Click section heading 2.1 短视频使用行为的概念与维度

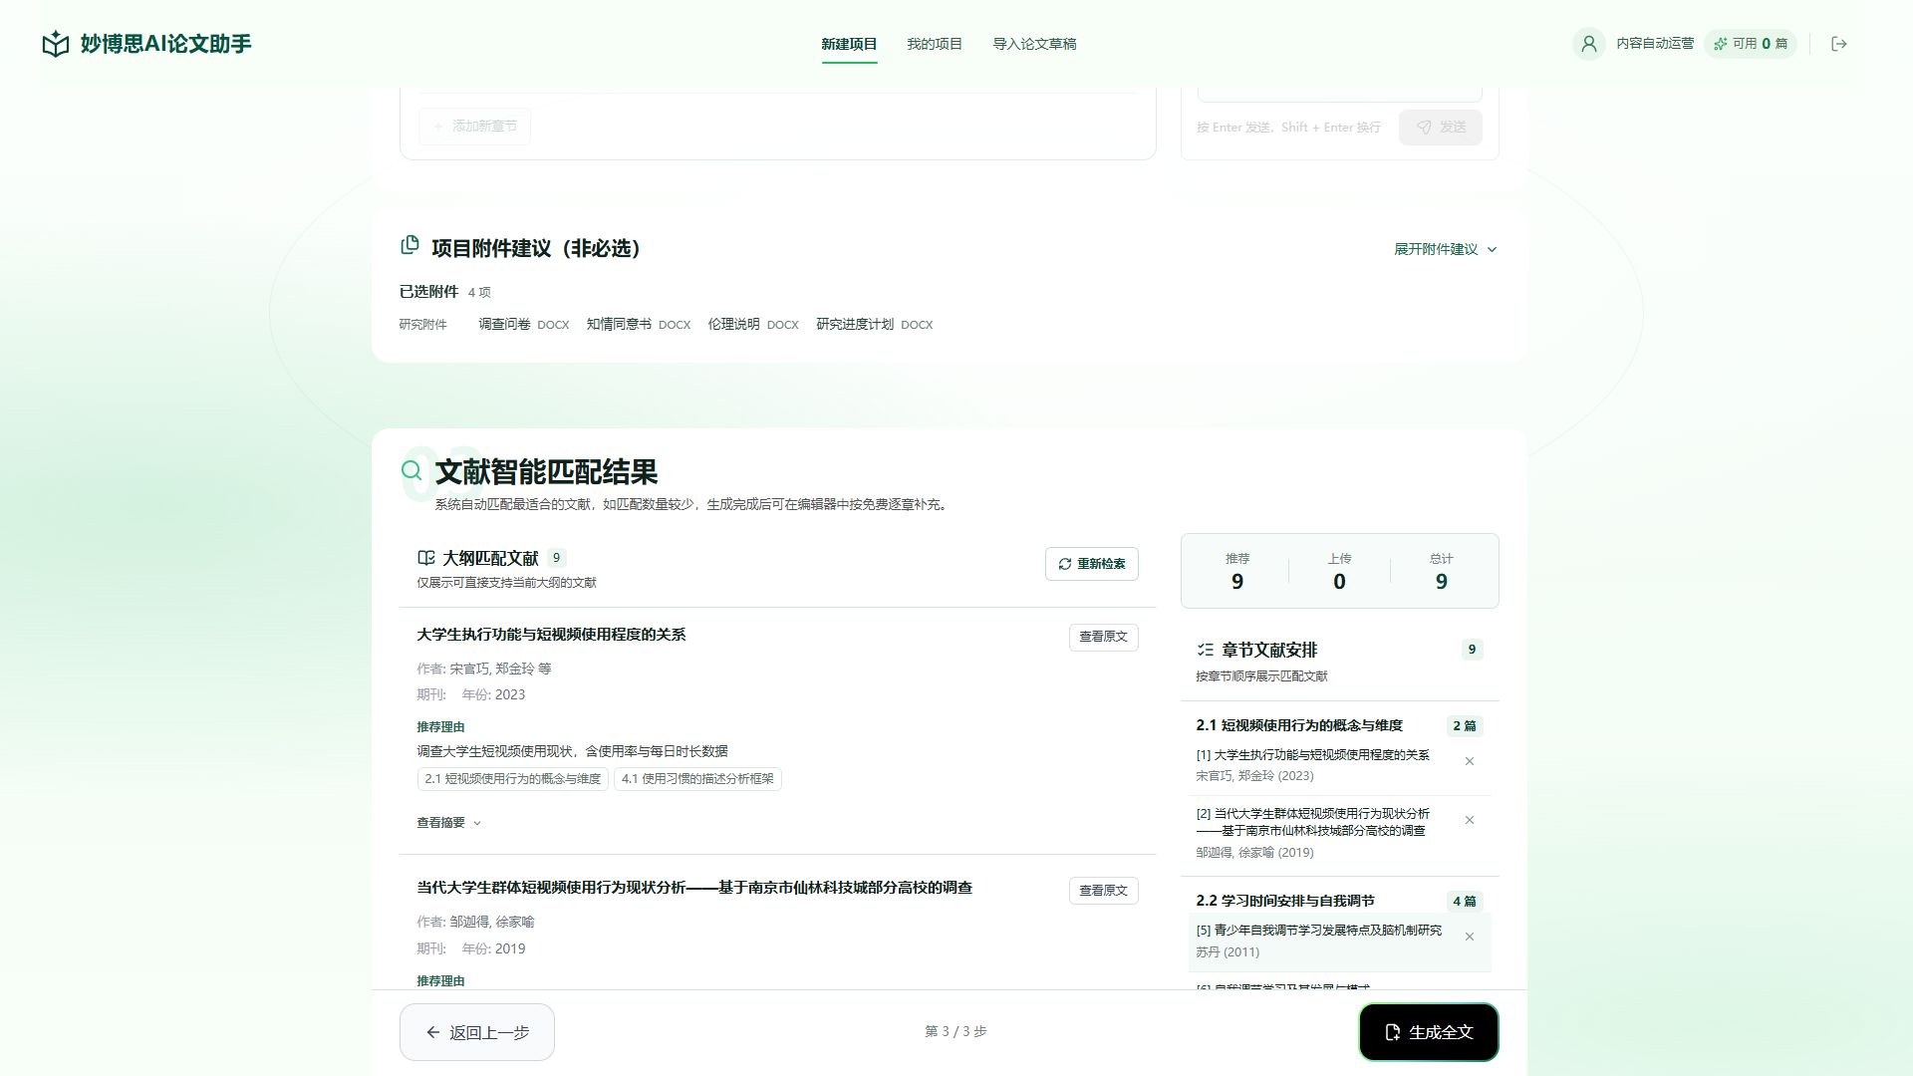point(1299,725)
